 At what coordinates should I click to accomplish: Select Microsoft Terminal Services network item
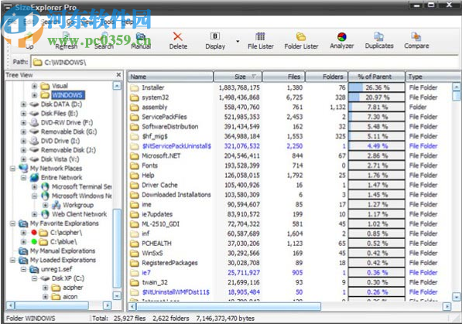(81, 186)
